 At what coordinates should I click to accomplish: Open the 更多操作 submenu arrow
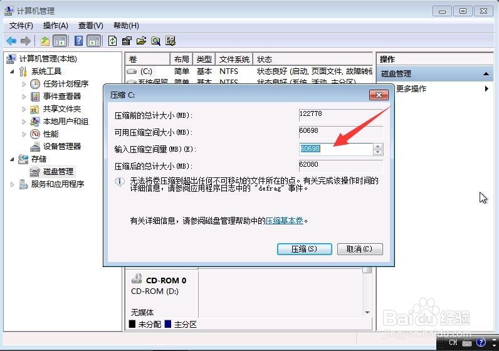coord(486,88)
